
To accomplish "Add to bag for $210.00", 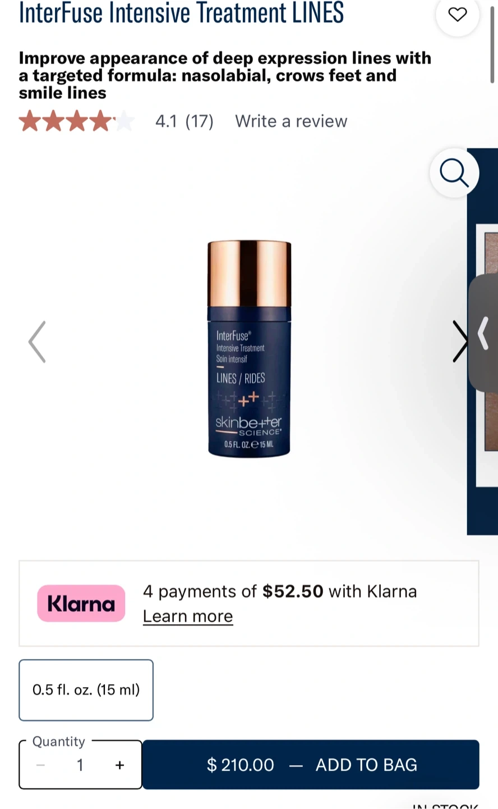I will 311,765.
